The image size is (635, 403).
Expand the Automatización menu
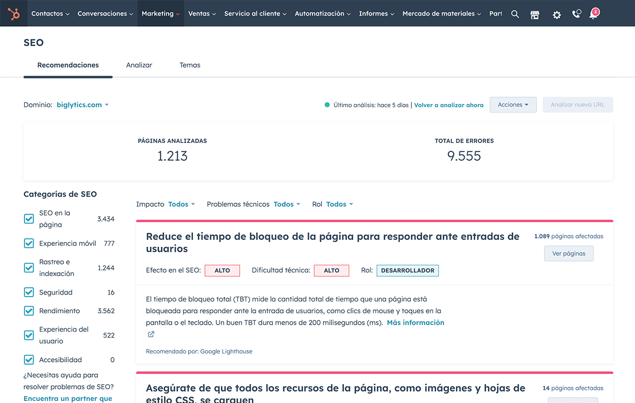[x=323, y=14]
